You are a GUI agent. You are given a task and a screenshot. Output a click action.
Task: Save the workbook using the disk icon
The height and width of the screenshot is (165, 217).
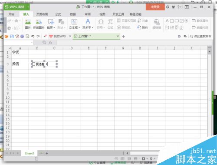pyautogui.click(x=12, y=37)
